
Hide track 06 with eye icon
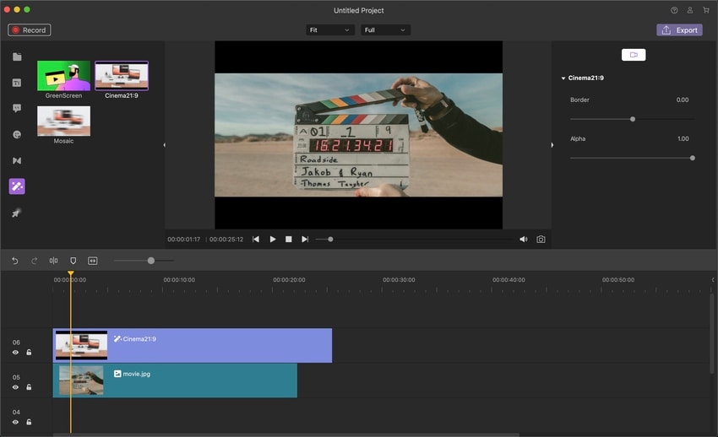[x=15, y=353]
